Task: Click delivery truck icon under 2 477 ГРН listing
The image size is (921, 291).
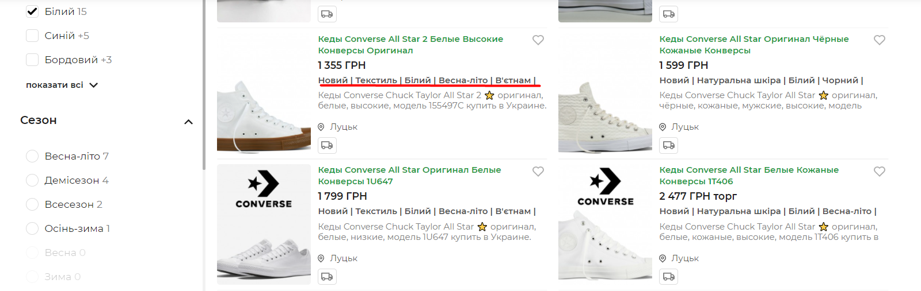Action: [x=668, y=277]
